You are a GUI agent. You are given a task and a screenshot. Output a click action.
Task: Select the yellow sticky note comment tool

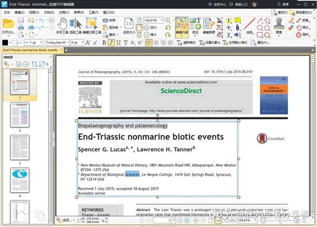click(x=238, y=20)
